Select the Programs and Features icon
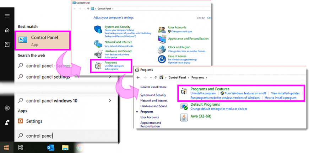This screenshot has width=309, height=153. tap(184, 91)
